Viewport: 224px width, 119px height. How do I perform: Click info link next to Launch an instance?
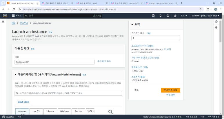[x=50, y=32]
